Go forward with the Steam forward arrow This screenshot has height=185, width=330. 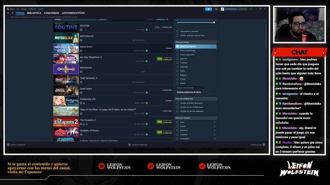pos(12,13)
